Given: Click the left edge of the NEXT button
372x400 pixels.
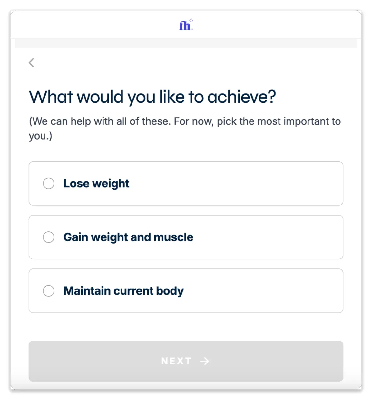Looking at the screenshot, I should point(35,361).
